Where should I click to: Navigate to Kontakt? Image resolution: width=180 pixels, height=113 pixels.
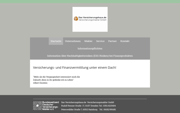pyautogui.click(x=125, y=41)
